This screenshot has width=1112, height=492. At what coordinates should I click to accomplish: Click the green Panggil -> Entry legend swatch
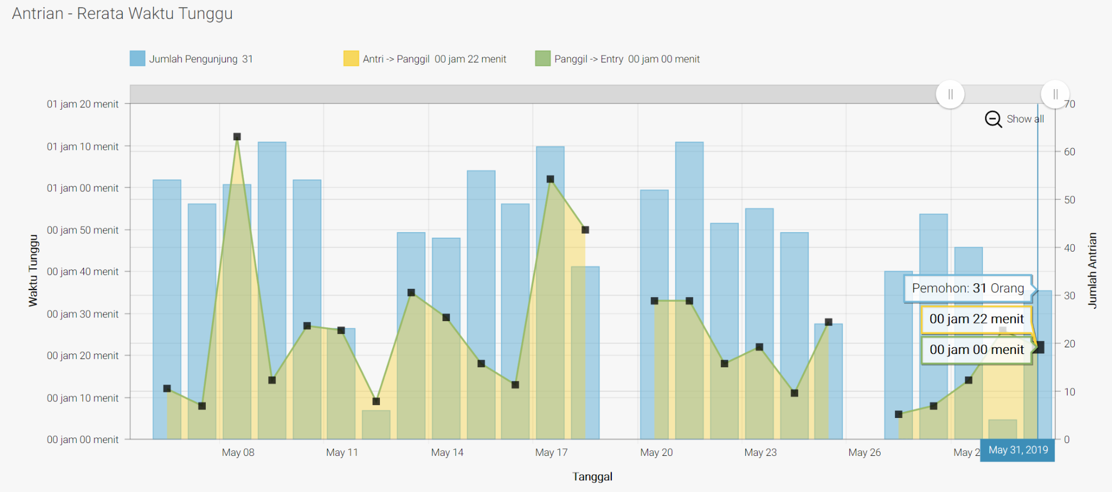pyautogui.click(x=542, y=58)
